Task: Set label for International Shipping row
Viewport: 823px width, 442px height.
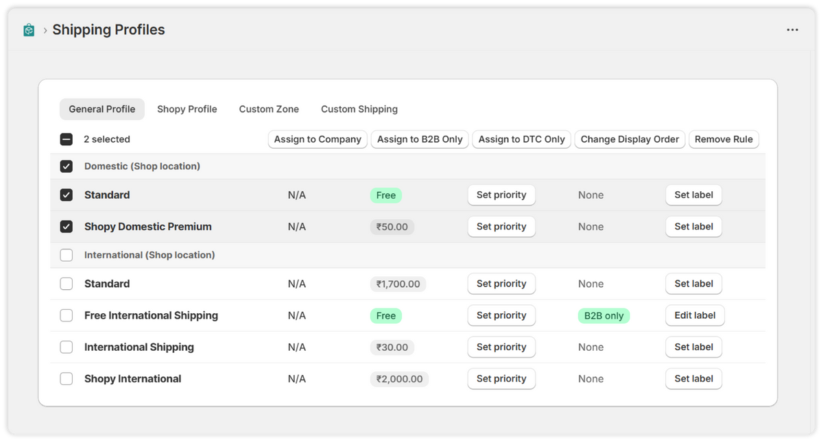Action: click(693, 347)
